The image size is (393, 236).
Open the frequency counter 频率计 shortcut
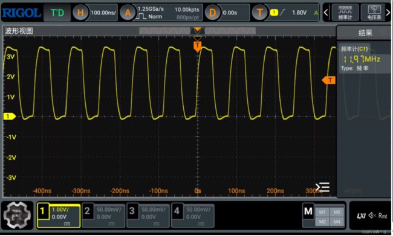(345, 12)
